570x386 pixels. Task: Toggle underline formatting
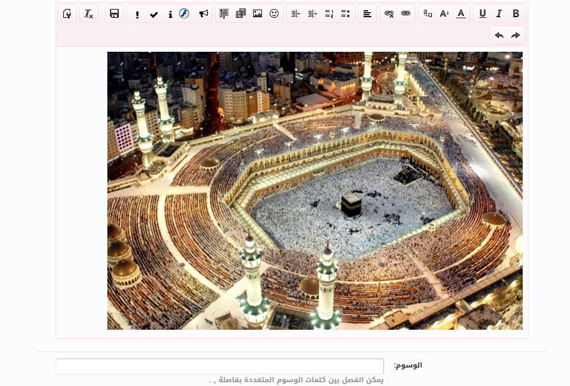pyautogui.click(x=482, y=14)
